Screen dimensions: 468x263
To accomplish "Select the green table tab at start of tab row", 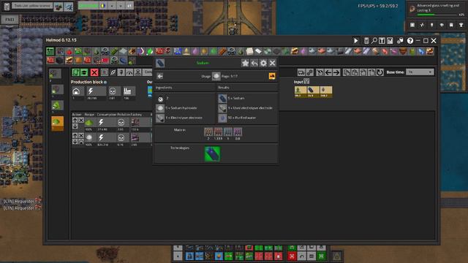I will (50, 51).
